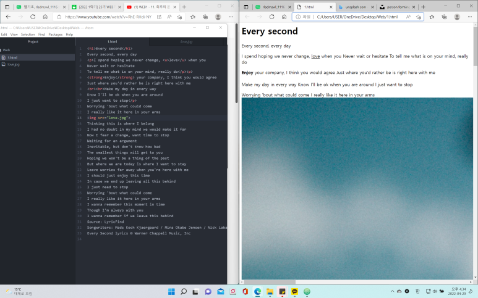478x298 pixels.
Task: Open the clock showing 오후 4:34
Action: point(458,291)
